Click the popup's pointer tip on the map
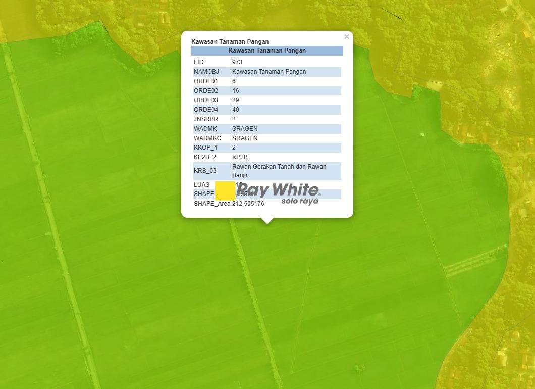535x389 pixels. tap(267, 222)
